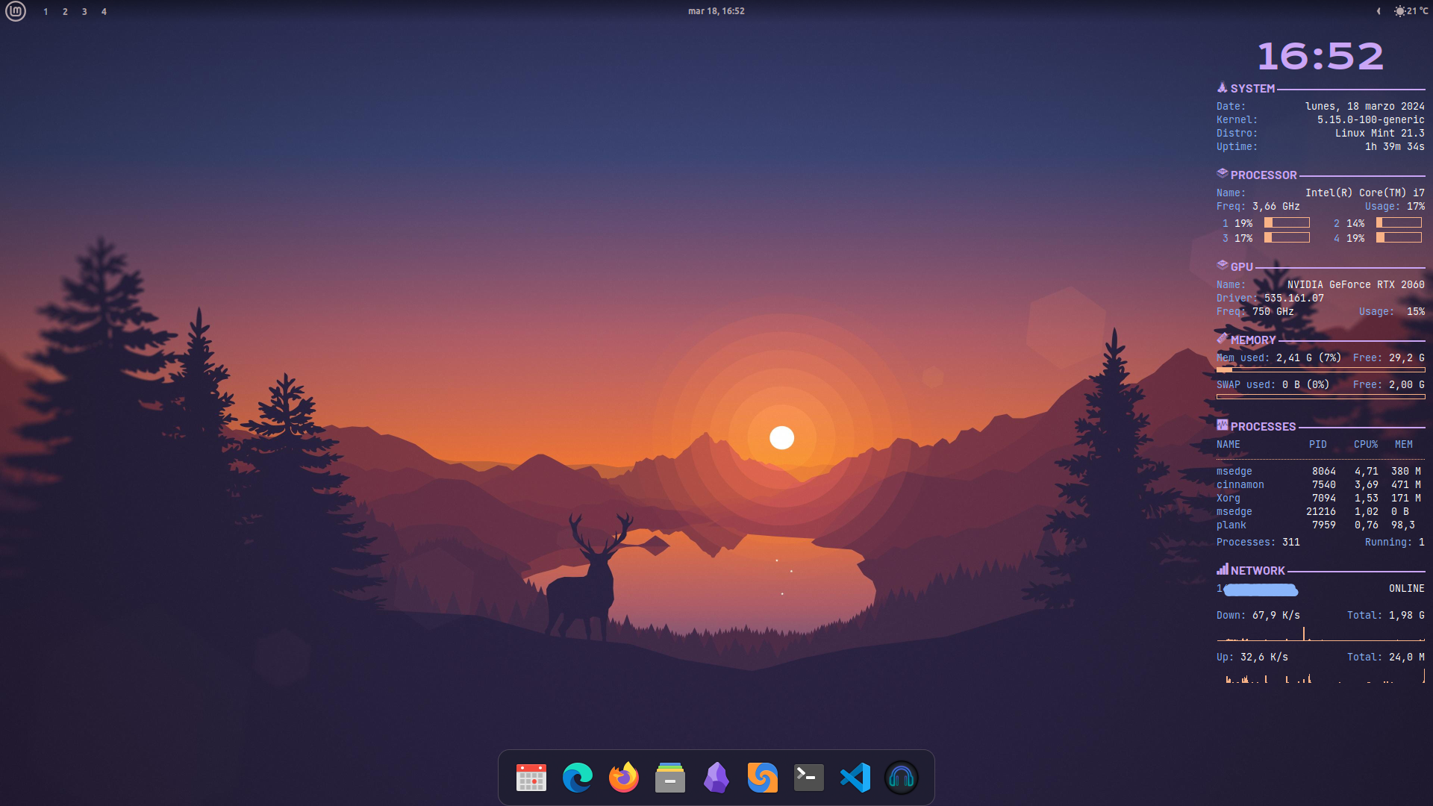
Task: Click the memory usage bar
Action: pyautogui.click(x=1320, y=369)
